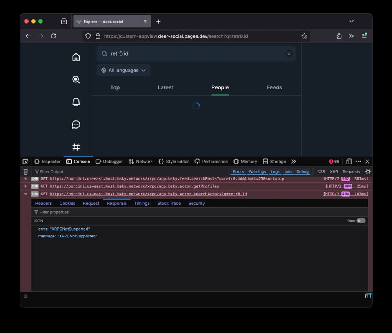Show request Cookies tab
392x333 pixels.
point(67,204)
